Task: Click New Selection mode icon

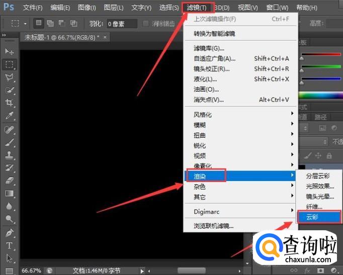Action: [x=39, y=23]
